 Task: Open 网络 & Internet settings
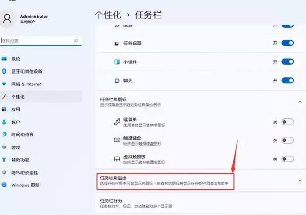(x=41, y=84)
